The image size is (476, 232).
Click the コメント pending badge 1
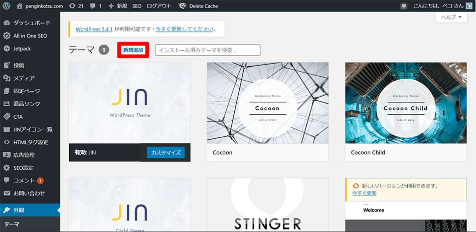pos(40,181)
